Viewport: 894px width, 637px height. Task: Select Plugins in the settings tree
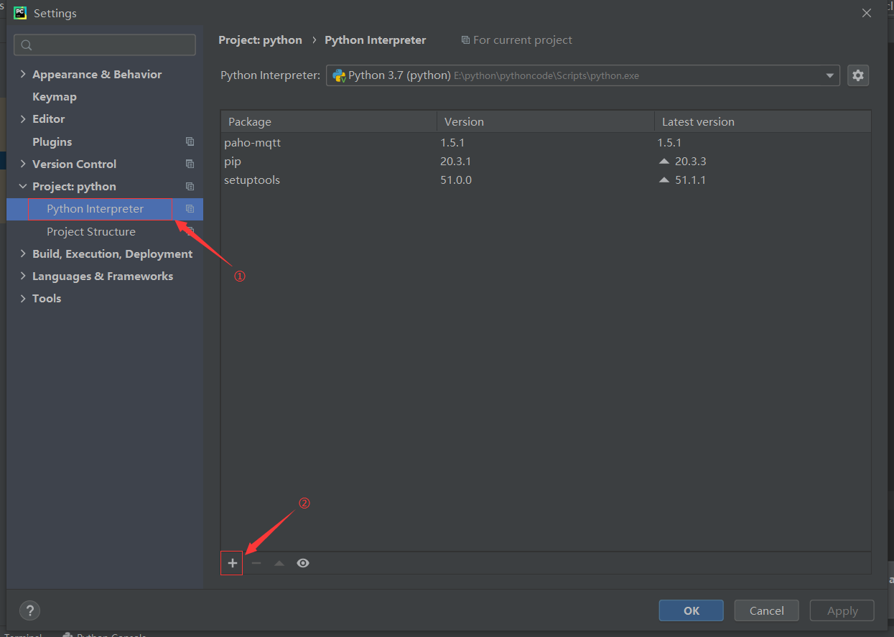[52, 141]
